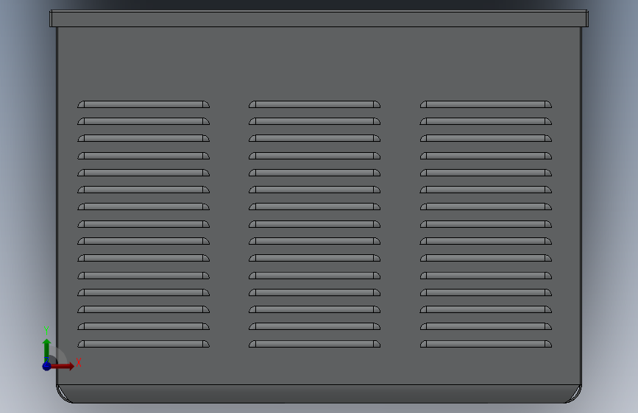This screenshot has width=638, height=413.
Task: Click the red X axis arrow of triad
Action: [x=63, y=366]
